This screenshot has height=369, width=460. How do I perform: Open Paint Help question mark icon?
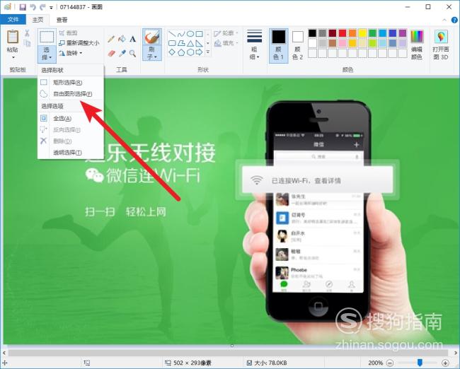[454, 20]
